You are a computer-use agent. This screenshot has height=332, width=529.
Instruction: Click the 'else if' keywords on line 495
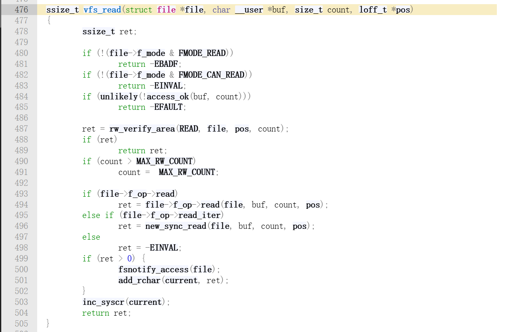[98, 215]
